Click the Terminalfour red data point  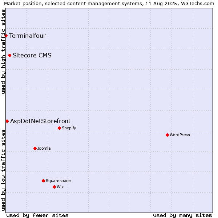pyautogui.click(x=6, y=36)
